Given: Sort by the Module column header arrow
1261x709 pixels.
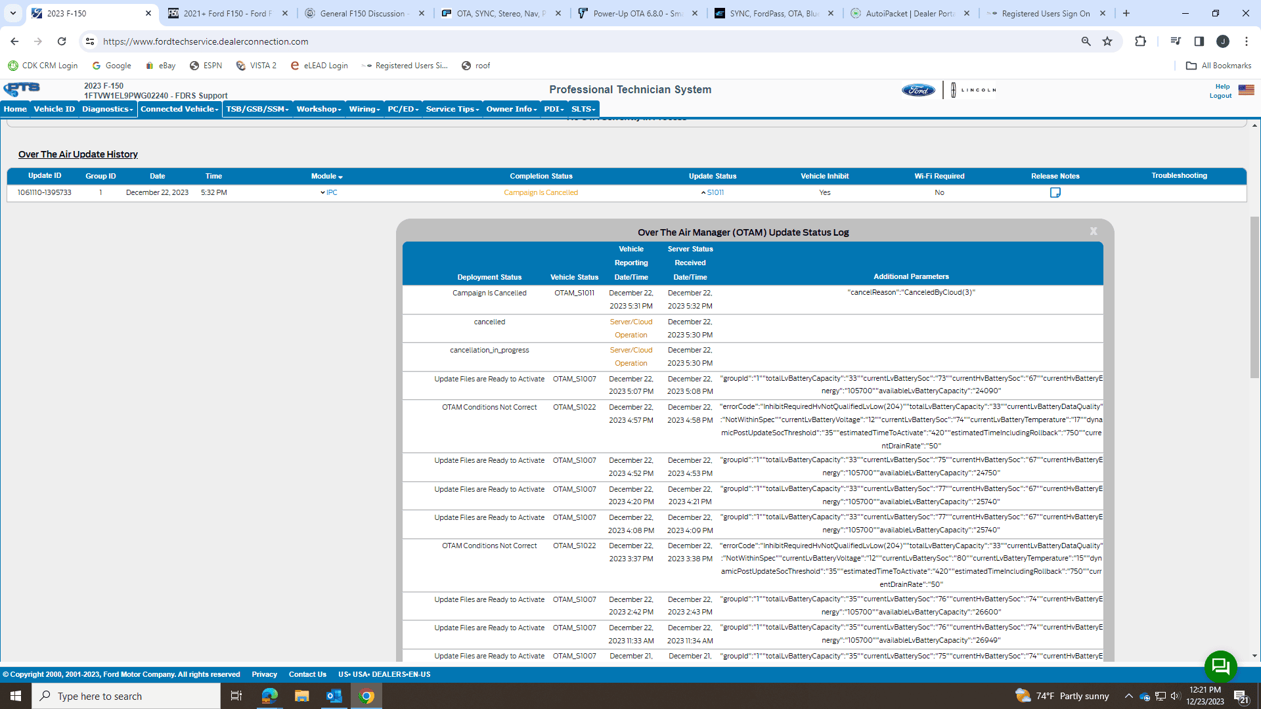Looking at the screenshot, I should (x=340, y=177).
